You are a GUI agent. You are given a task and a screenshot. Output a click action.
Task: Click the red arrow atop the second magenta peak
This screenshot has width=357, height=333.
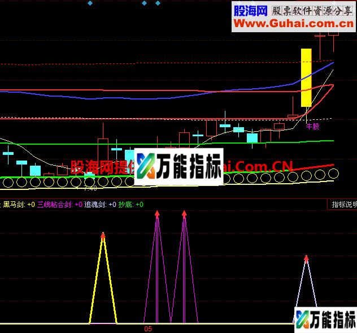184,214
